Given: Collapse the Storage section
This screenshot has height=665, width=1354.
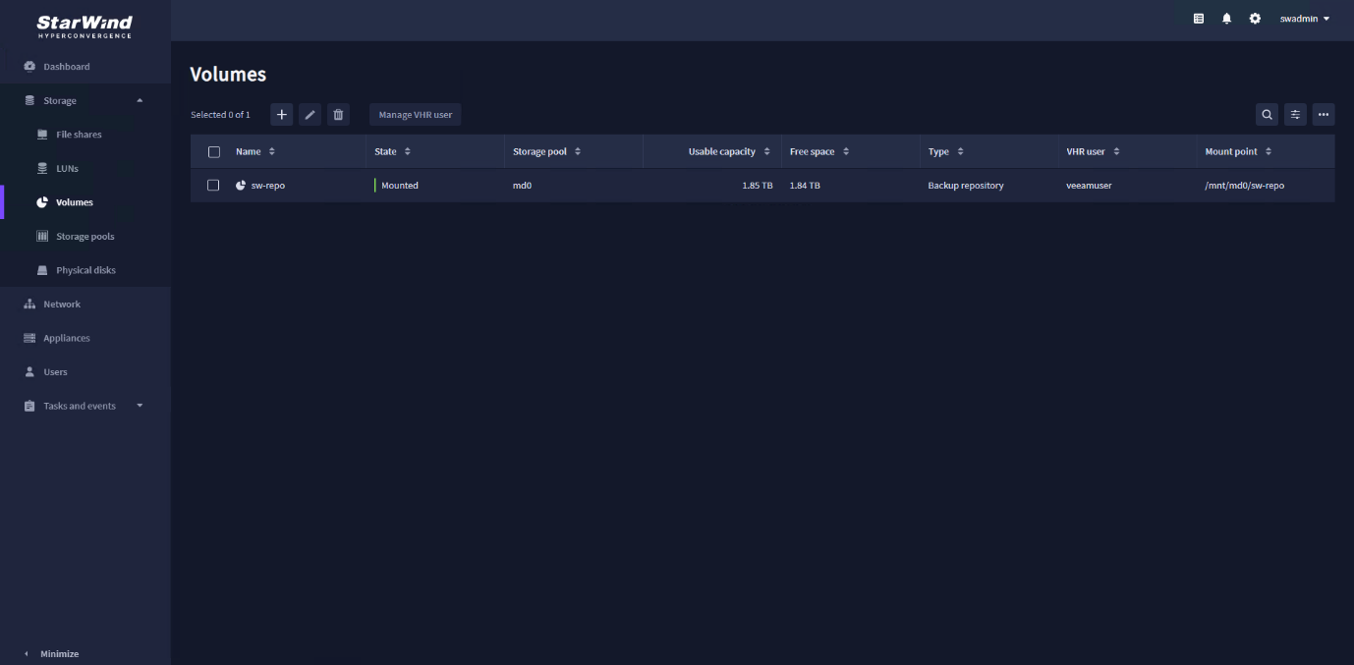Looking at the screenshot, I should click(x=140, y=100).
